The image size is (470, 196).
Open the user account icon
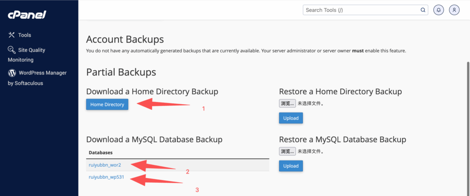(454, 10)
